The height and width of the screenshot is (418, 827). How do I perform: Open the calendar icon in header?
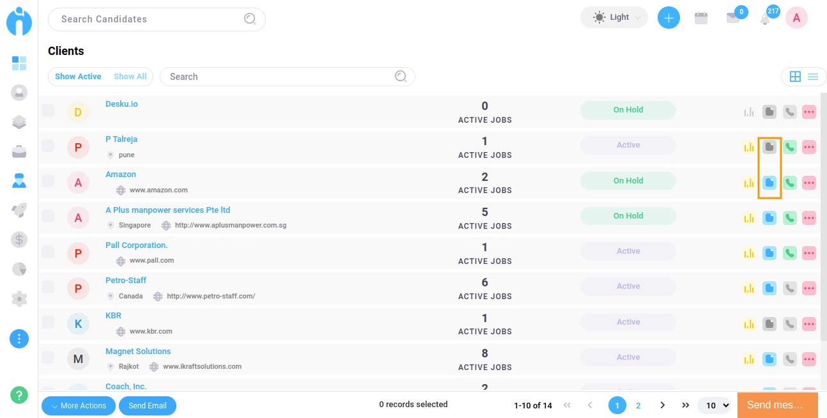click(x=701, y=18)
